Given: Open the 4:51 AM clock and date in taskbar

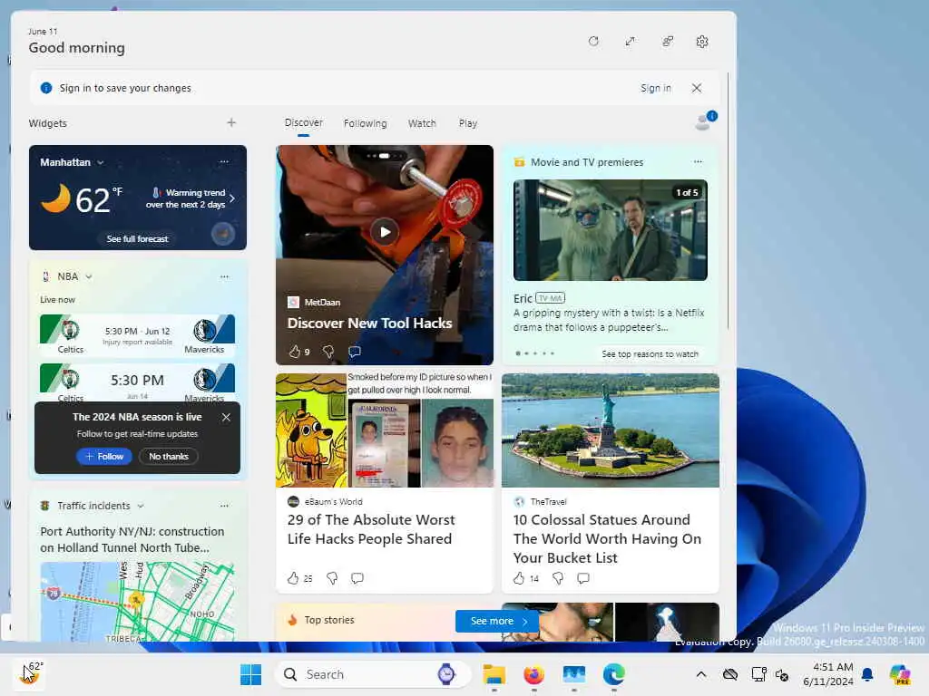Looking at the screenshot, I should coord(828,674).
